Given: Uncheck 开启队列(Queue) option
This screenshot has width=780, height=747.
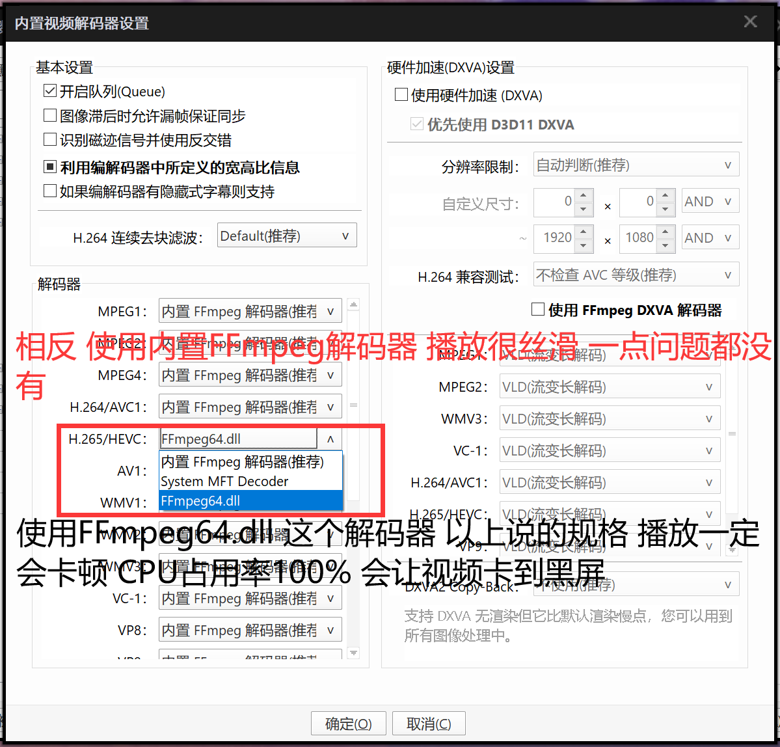Looking at the screenshot, I should (x=49, y=90).
